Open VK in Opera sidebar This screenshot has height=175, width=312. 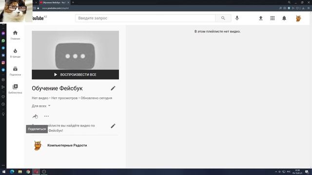(x=3, y=55)
